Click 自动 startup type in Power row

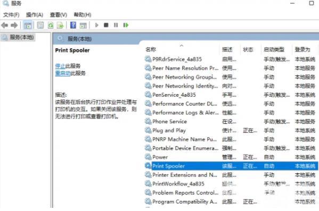tap(269, 157)
